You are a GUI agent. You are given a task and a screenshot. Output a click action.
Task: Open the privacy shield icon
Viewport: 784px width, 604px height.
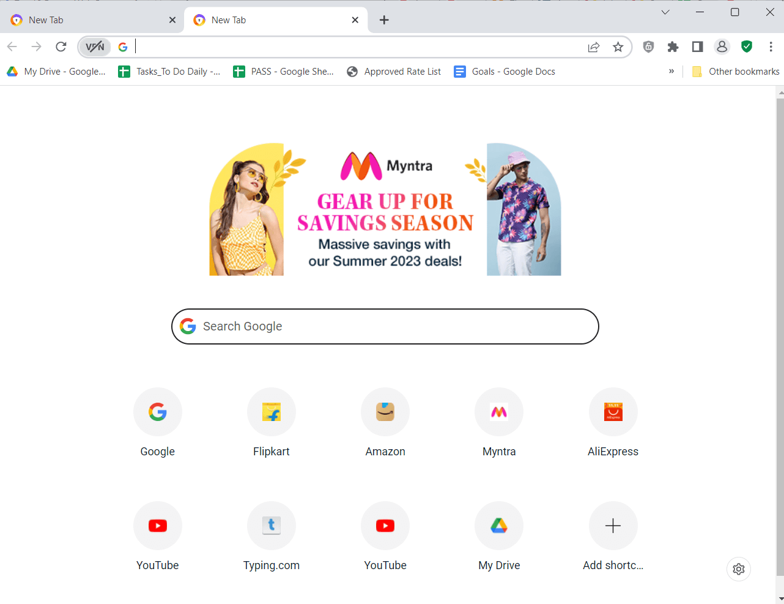pos(649,47)
